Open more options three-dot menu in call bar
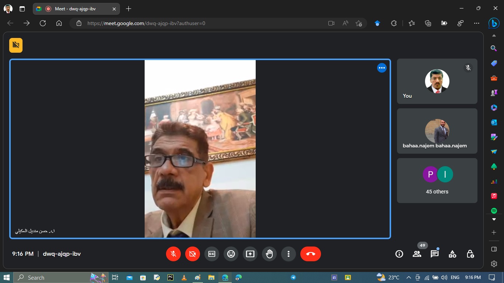504x283 pixels. point(289,254)
